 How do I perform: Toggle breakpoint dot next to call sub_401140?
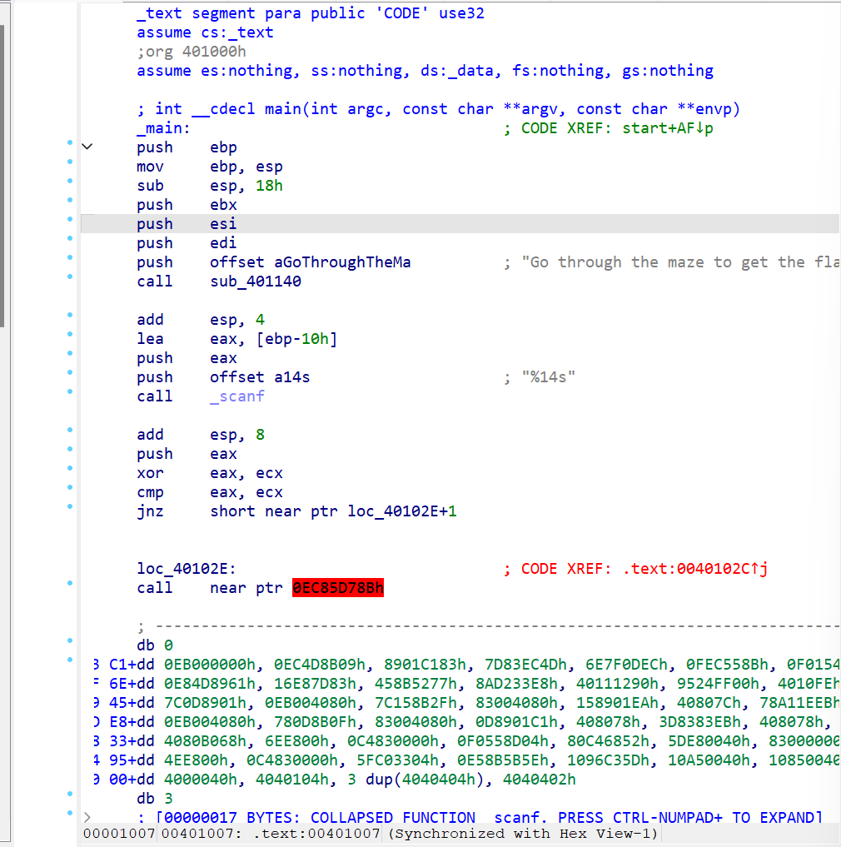[70, 277]
